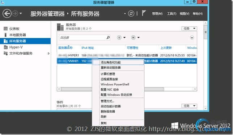
Task: Open the 管理(M) menu
Action: click(157, 14)
